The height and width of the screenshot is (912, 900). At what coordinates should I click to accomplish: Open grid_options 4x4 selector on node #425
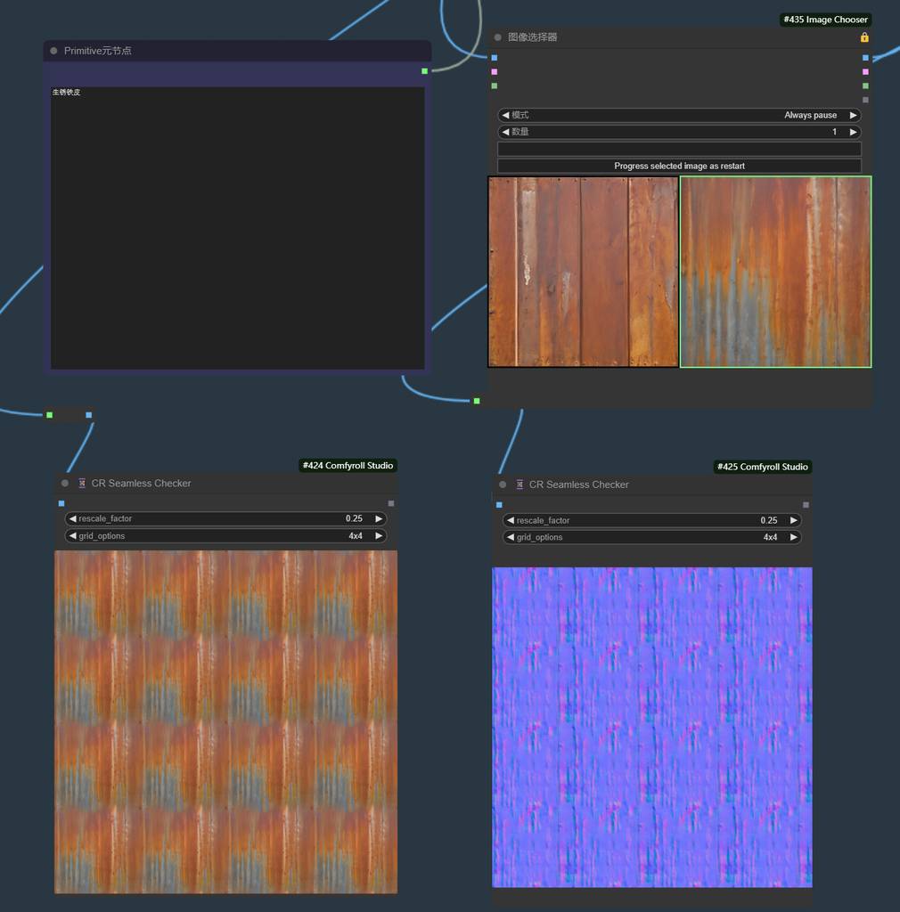pyautogui.click(x=651, y=537)
